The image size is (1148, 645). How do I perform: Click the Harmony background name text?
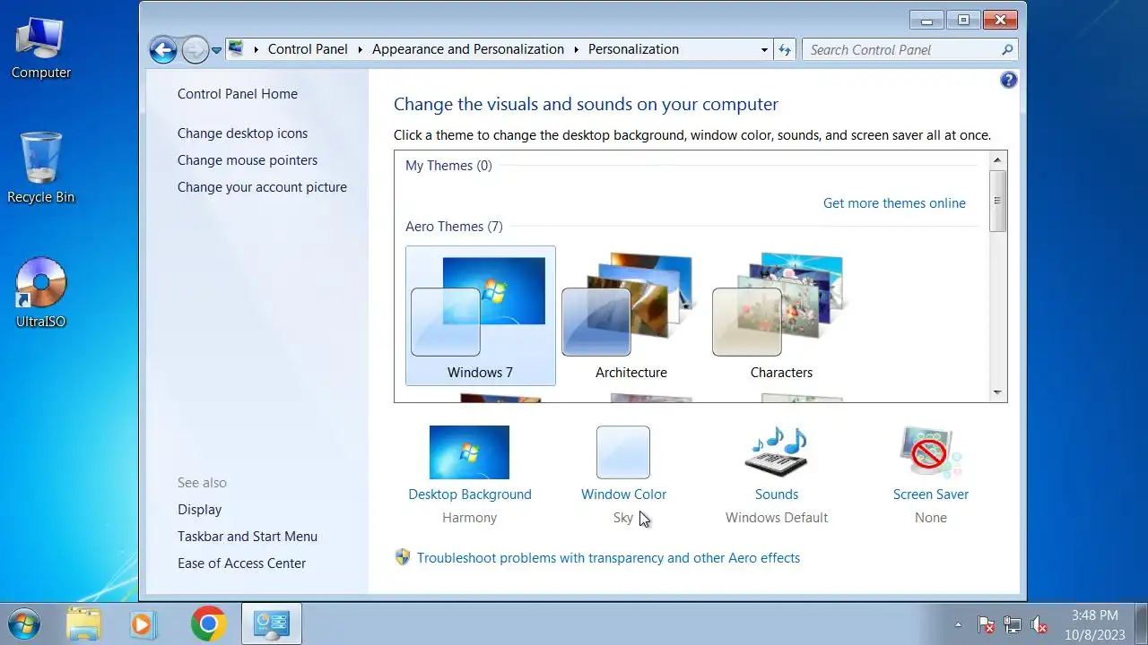coord(469,518)
